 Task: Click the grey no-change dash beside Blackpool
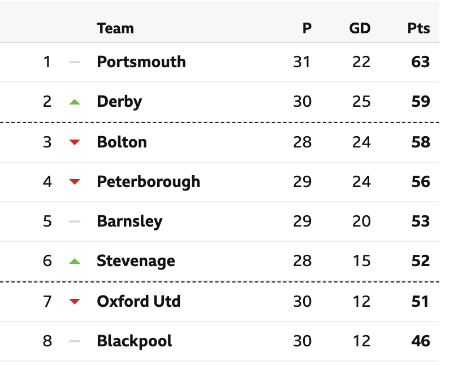[x=75, y=341]
